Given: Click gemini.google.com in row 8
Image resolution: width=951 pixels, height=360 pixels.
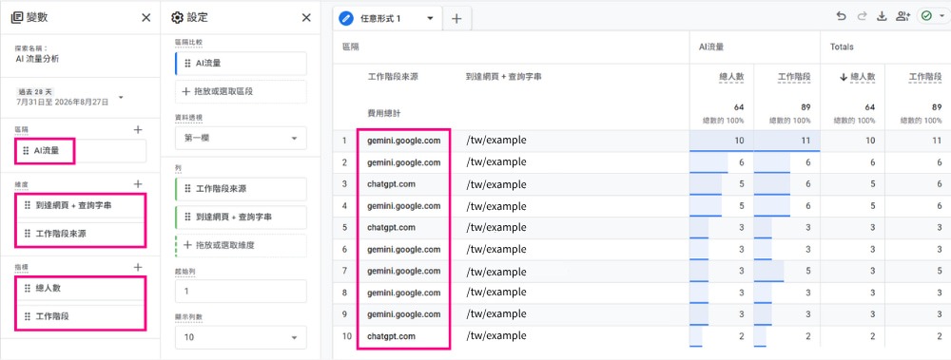Looking at the screenshot, I should (x=403, y=293).
